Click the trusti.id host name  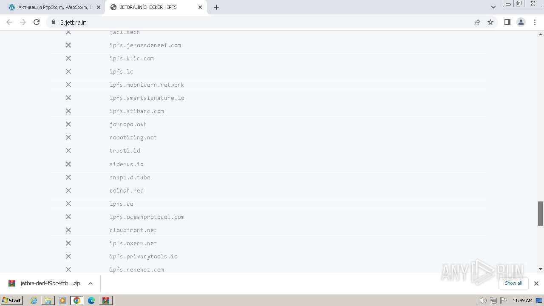125,150
